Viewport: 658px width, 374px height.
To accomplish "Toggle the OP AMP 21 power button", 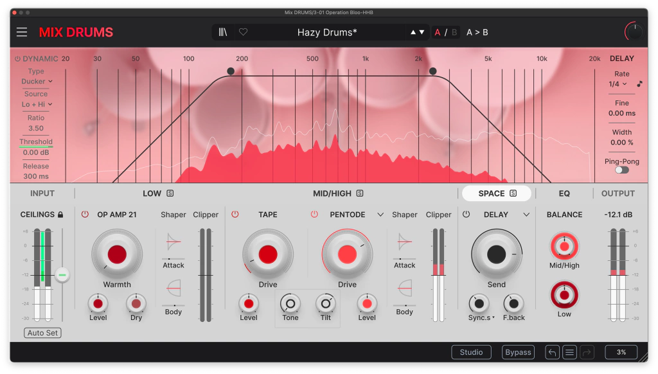I will click(x=85, y=215).
